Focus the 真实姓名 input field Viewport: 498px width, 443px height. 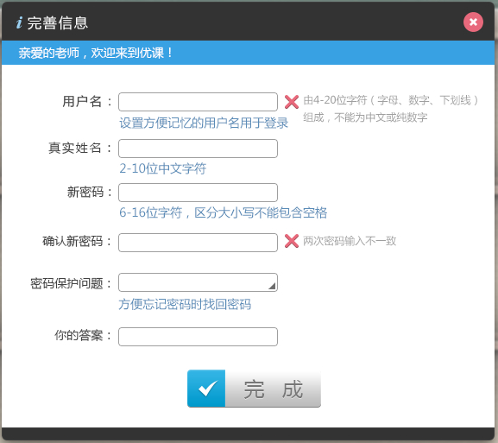coord(198,149)
